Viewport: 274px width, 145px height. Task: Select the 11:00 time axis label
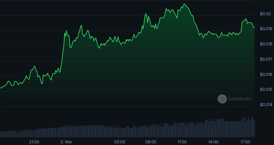[182, 142]
